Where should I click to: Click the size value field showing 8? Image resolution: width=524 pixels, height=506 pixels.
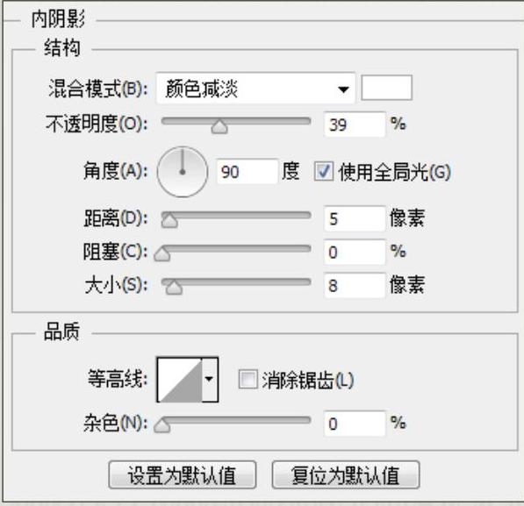355,286
